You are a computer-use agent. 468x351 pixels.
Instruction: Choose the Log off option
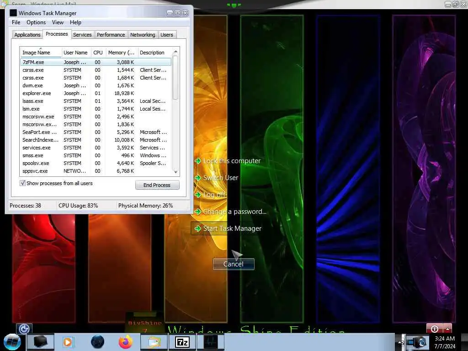point(210,195)
